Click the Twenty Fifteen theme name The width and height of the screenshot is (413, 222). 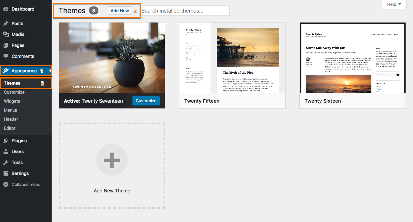202,101
